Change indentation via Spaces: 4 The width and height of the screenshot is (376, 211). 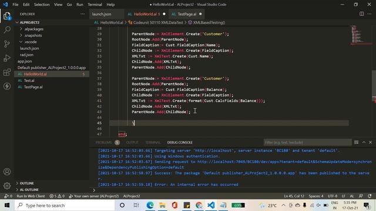[316, 196]
